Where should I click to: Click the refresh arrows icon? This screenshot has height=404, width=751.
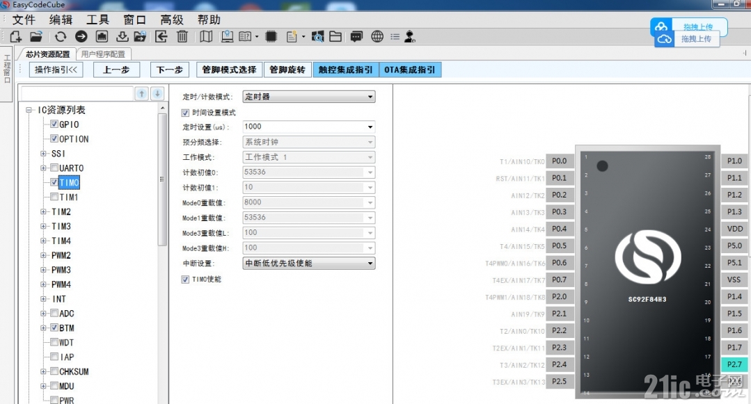[x=61, y=36]
